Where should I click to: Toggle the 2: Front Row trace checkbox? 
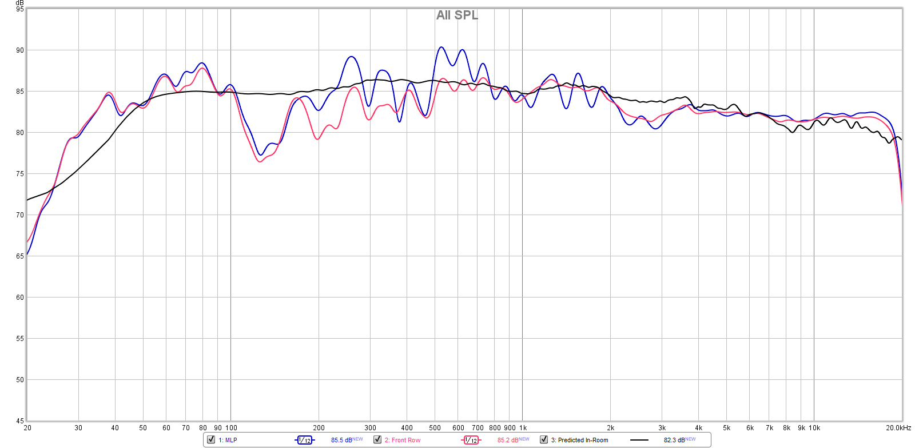(377, 439)
